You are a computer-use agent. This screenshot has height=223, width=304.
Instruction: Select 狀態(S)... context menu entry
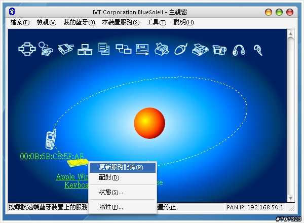coord(123,192)
